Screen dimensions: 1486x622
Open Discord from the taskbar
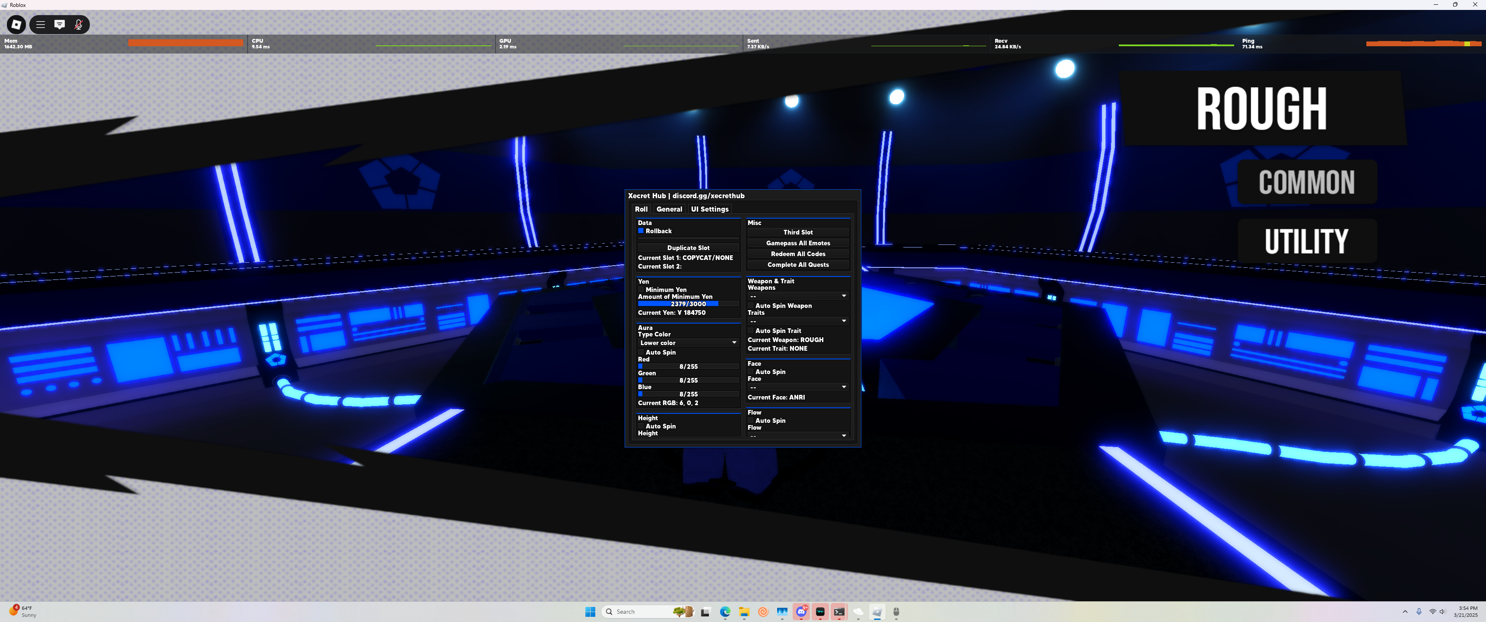801,612
